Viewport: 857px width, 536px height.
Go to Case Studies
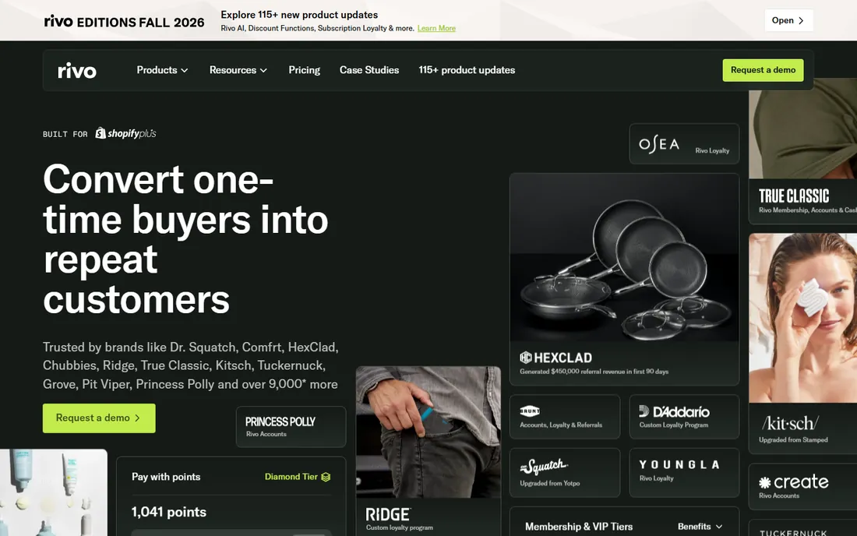tap(369, 70)
